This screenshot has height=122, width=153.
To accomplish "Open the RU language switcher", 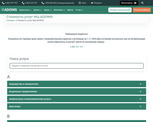I will (149, 3).
